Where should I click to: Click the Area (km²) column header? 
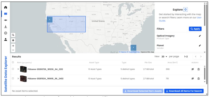point(172,62)
